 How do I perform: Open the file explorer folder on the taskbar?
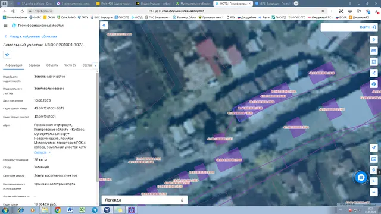pyautogui.click(x=45, y=210)
